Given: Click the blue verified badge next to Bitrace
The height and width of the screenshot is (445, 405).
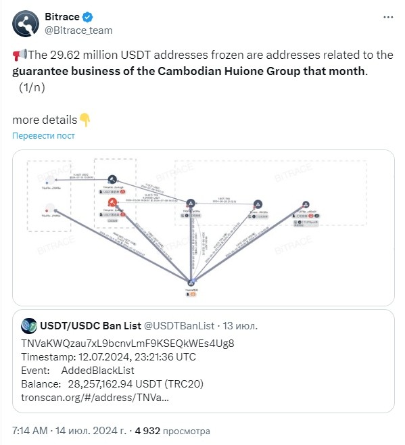Looking at the screenshot, I should tap(87, 17).
